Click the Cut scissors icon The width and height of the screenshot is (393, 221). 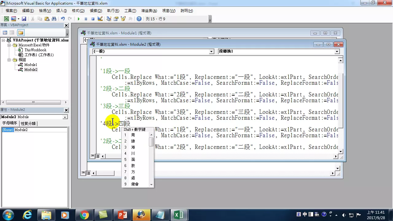pyautogui.click(x=33, y=19)
